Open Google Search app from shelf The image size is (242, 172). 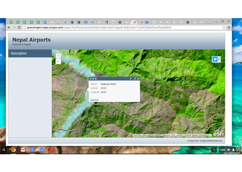(x=32, y=150)
